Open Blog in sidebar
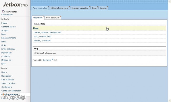171x102 pixels. pos(3,34)
